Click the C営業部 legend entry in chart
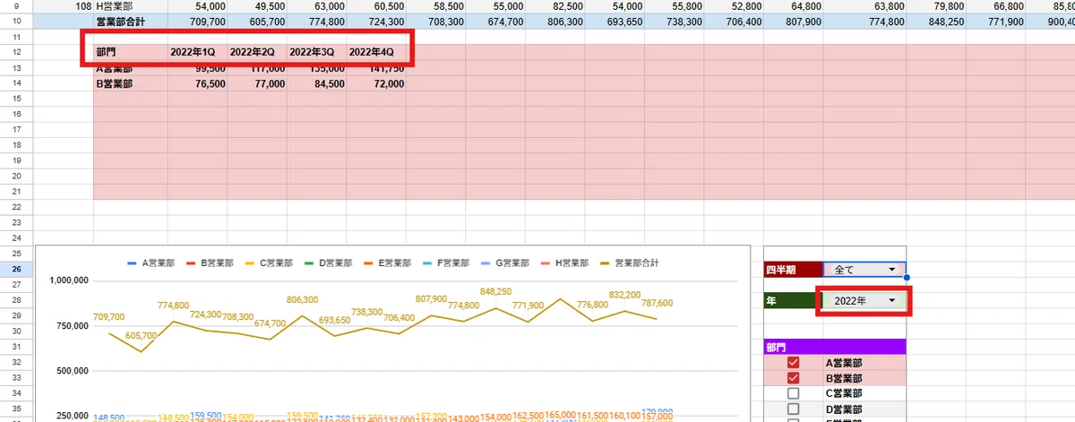This screenshot has width=1075, height=422. [269, 263]
